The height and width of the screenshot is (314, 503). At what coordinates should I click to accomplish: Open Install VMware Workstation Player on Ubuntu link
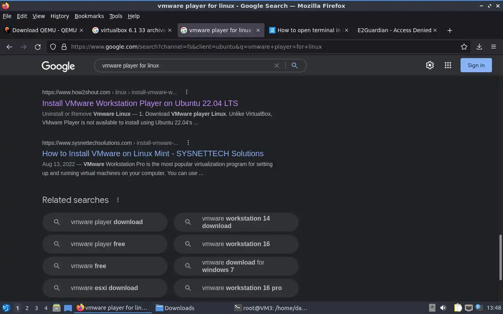(140, 103)
